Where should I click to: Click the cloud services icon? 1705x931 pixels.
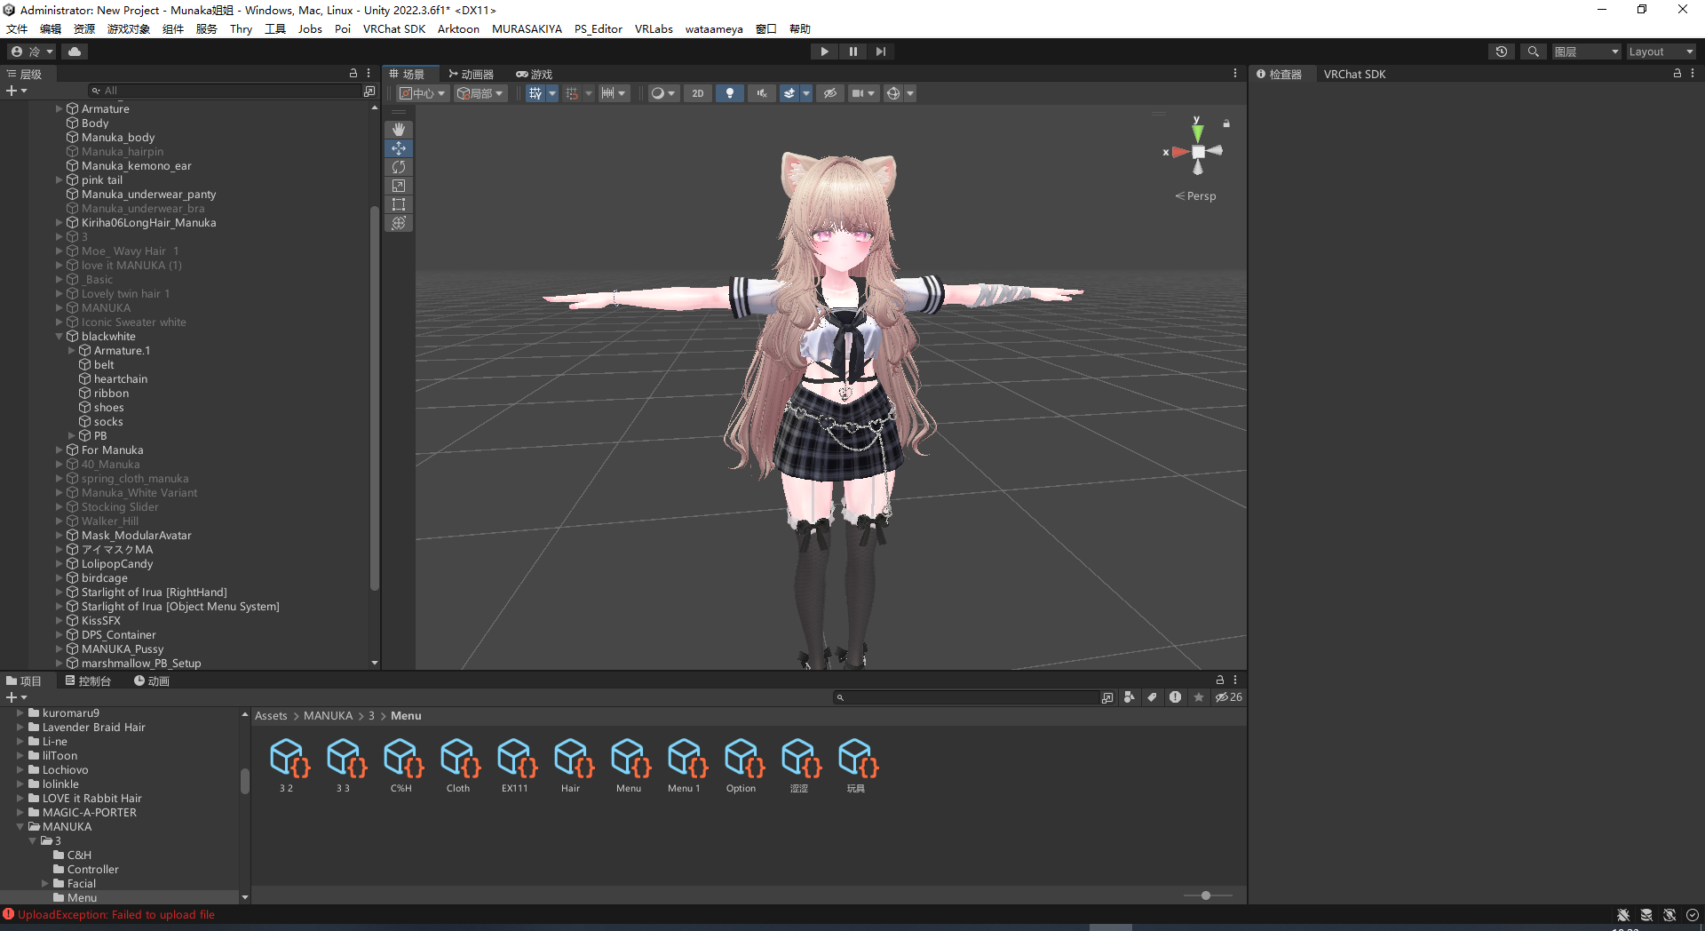[x=75, y=52]
